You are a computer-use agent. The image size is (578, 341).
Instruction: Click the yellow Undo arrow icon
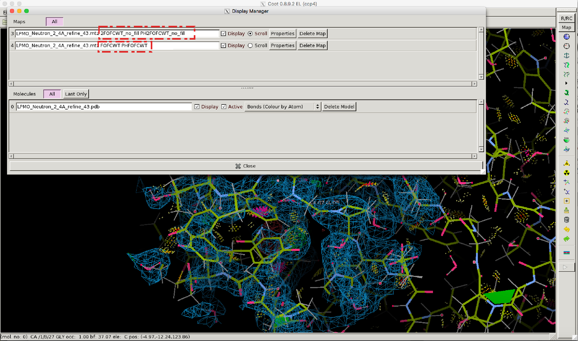tap(566, 229)
